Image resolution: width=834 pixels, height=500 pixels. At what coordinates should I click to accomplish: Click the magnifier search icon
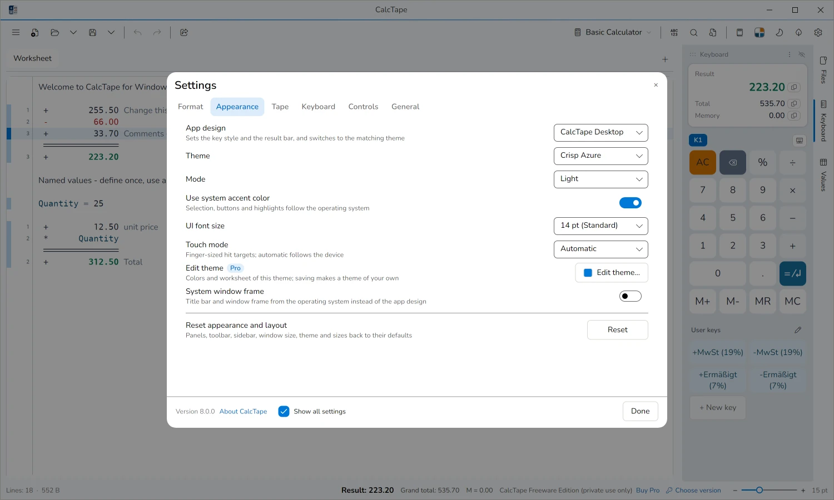(x=694, y=32)
